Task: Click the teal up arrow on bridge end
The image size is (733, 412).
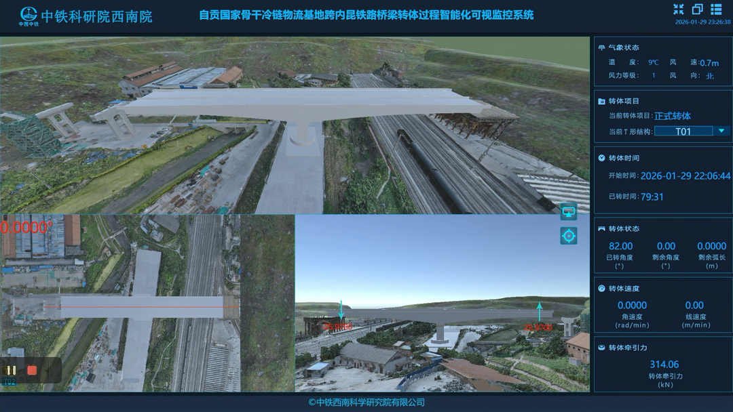Action: [x=540, y=311]
